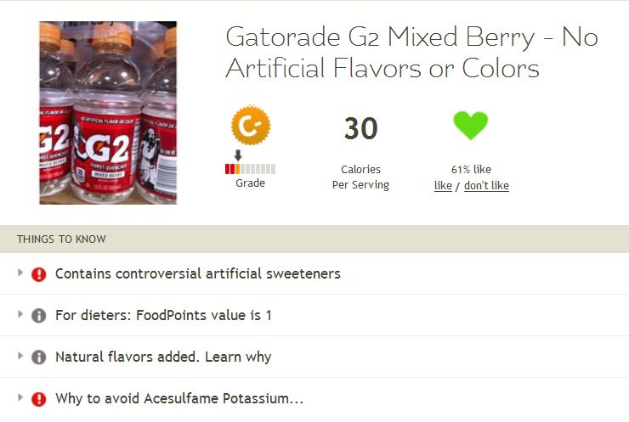Click red warning icon beside Acesulfame Potassium
The height and width of the screenshot is (422, 629).
tap(39, 399)
